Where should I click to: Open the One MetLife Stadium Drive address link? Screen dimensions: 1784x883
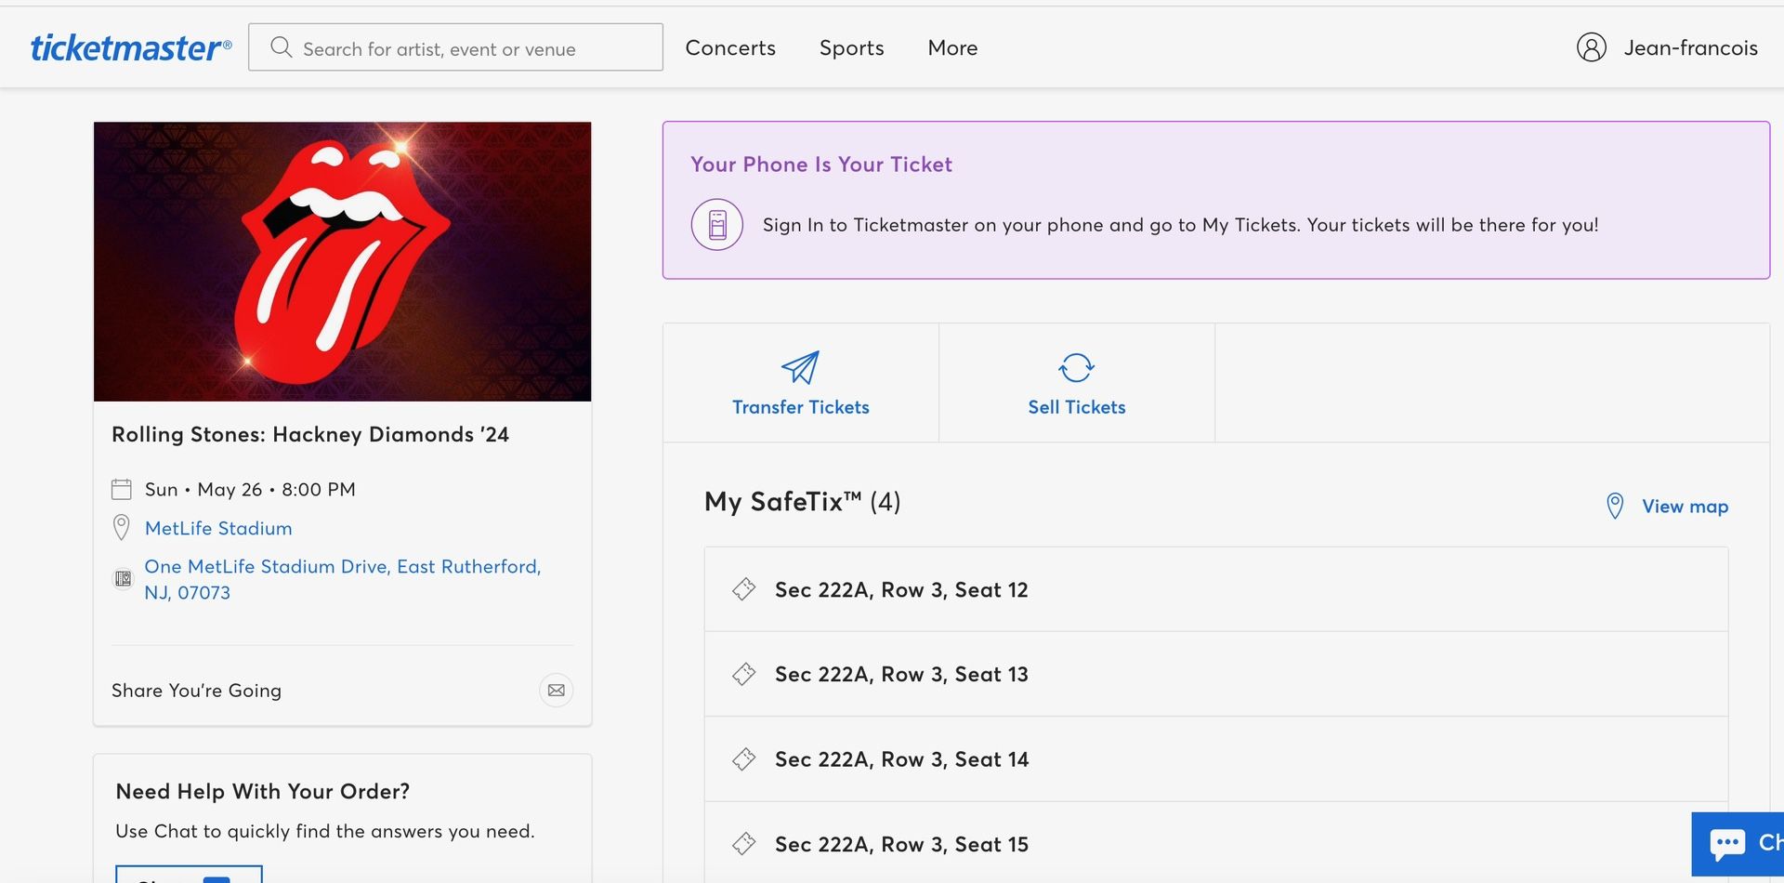[343, 579]
